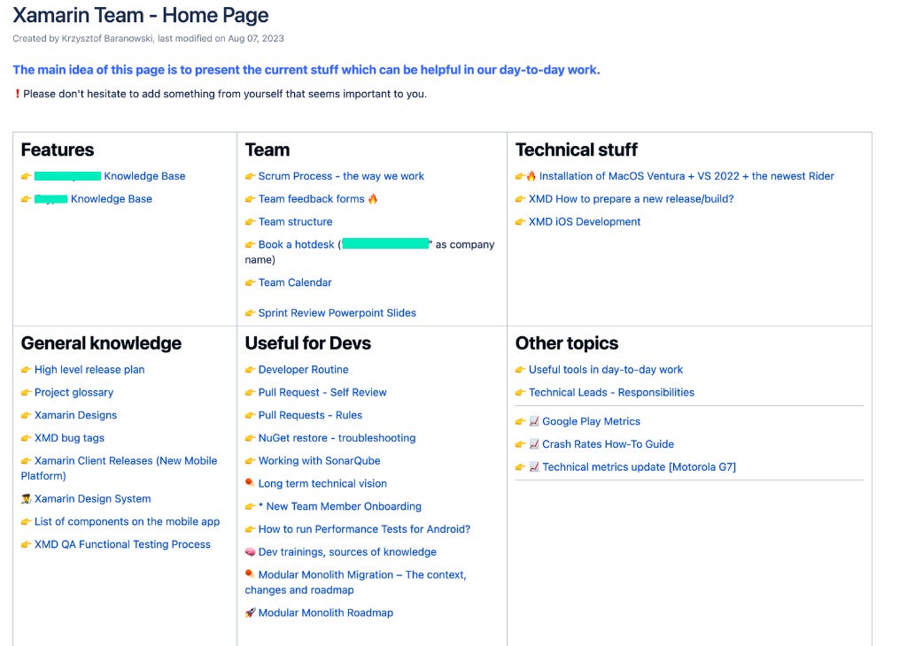The height and width of the screenshot is (646, 907).
Task: Open NuGet restore - troubleshooting link
Action: click(337, 438)
